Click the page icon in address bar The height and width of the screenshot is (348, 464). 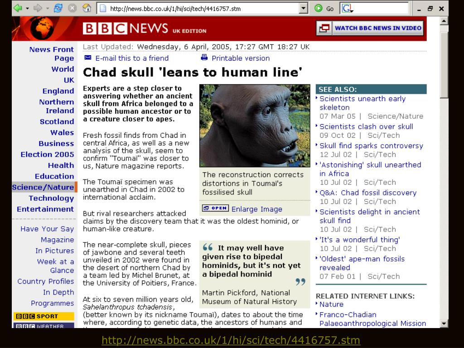pos(103,9)
